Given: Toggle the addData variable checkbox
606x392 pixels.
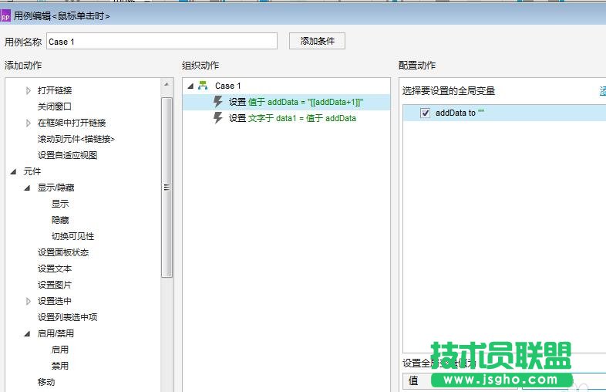Looking at the screenshot, I should [x=425, y=113].
